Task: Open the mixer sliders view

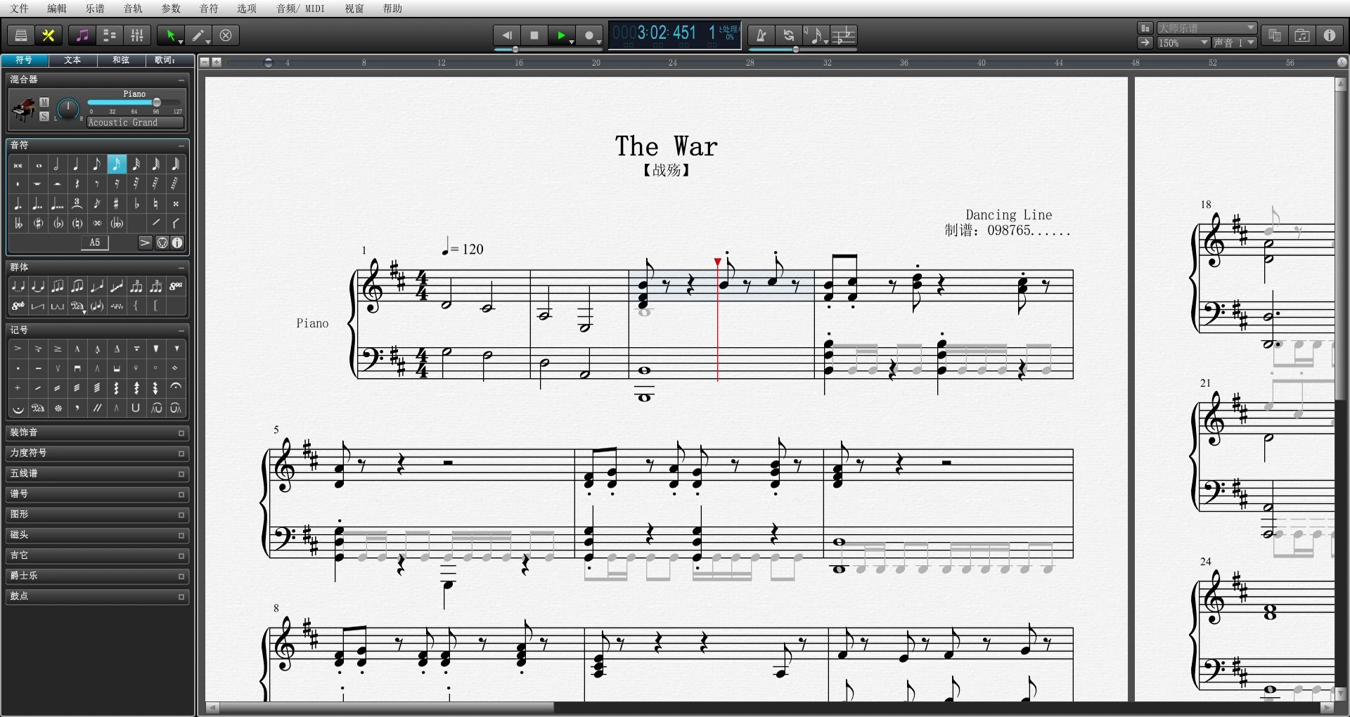Action: [137, 35]
